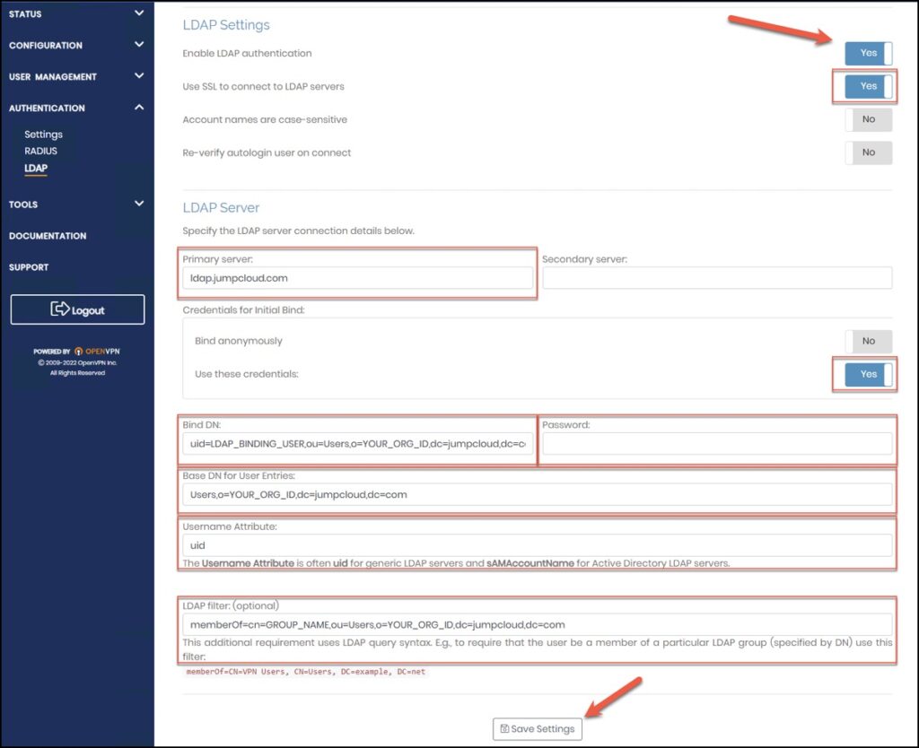This screenshot has height=748, width=919.
Task: Go to the DOCUMENTATION section
Action: tap(47, 235)
